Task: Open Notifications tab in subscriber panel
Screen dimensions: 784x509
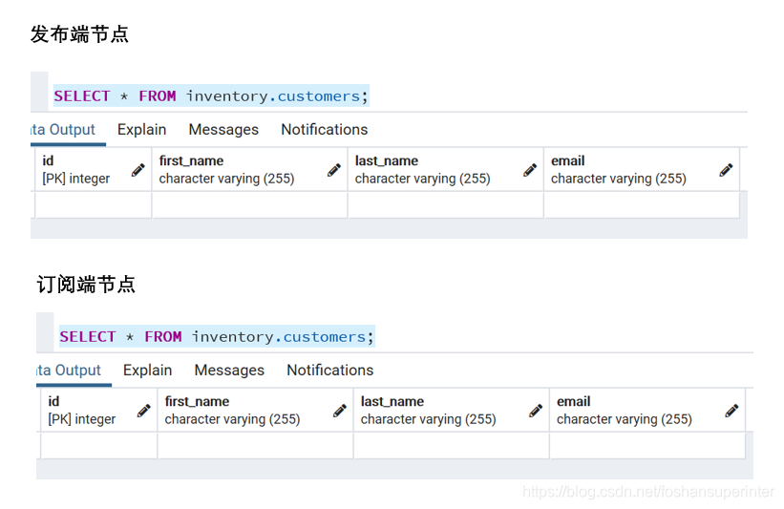Action: point(329,371)
